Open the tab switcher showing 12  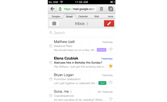(111, 9)
